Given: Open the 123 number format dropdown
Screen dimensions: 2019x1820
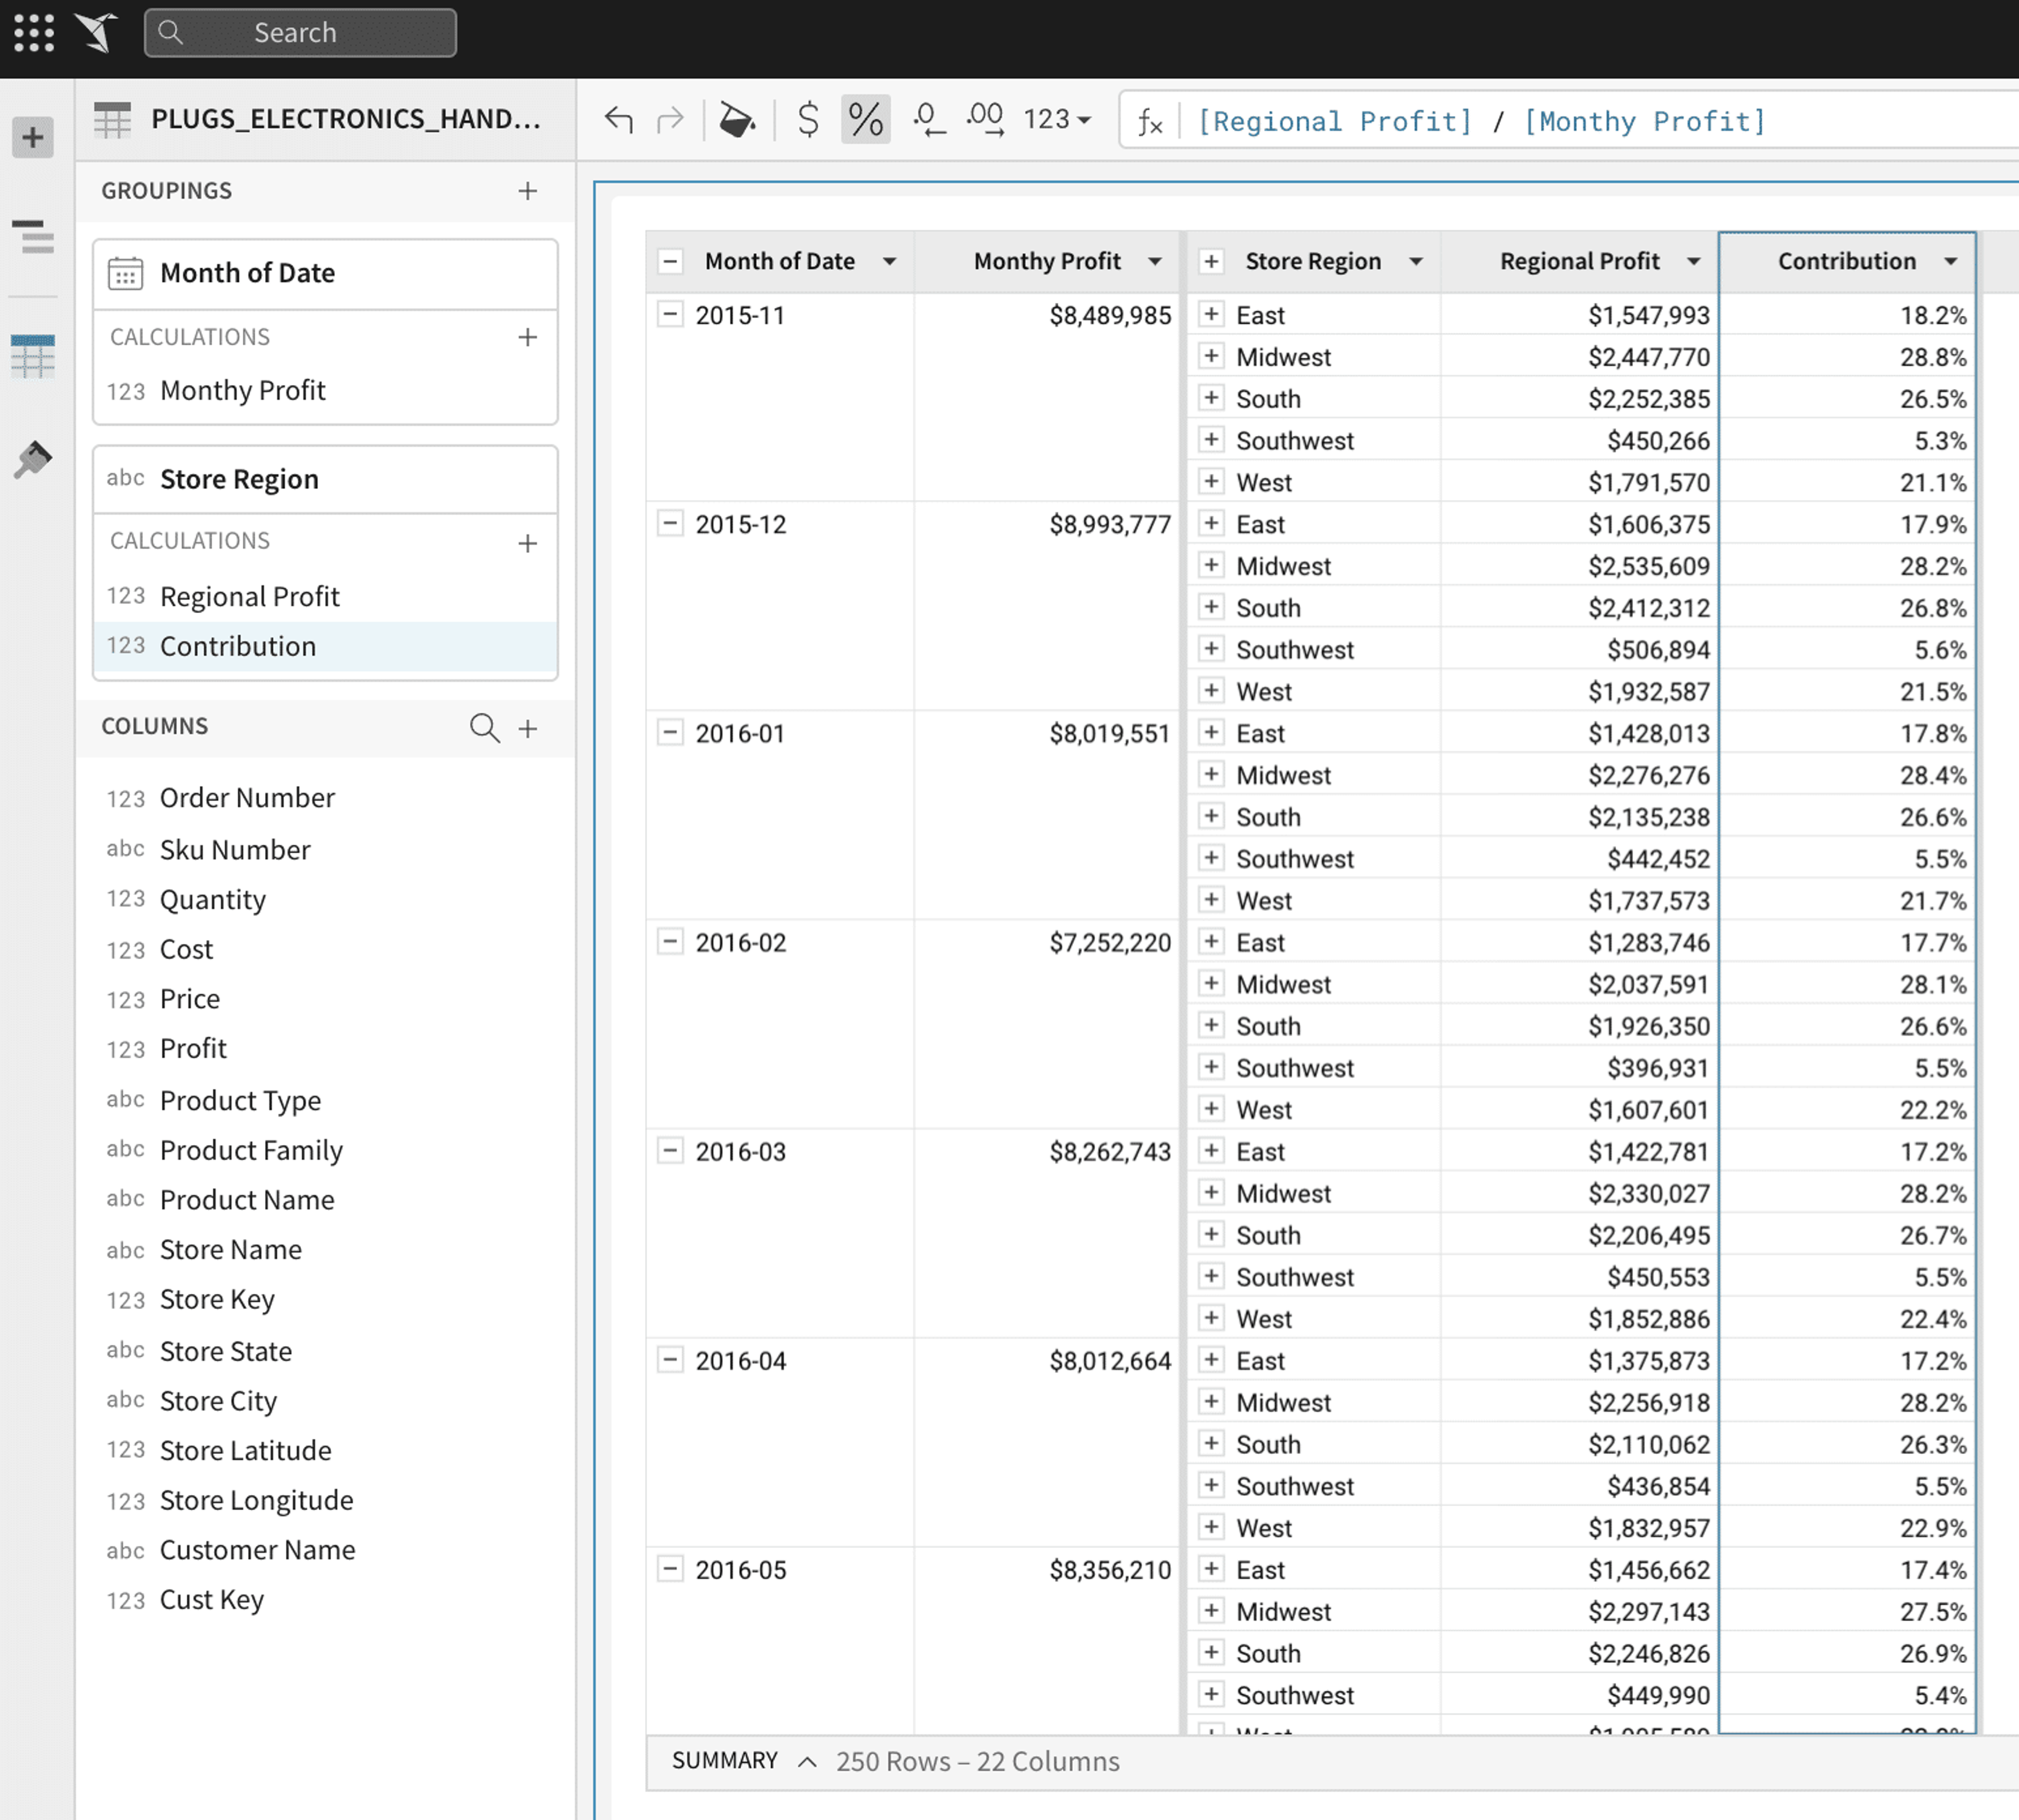Looking at the screenshot, I should click(1056, 120).
